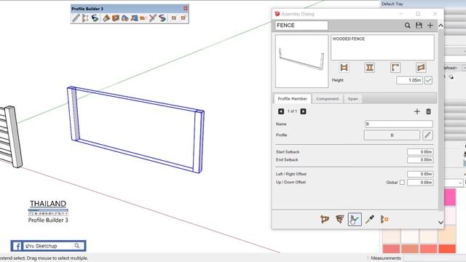
Task: Delete the current profile member
Action: click(428, 111)
